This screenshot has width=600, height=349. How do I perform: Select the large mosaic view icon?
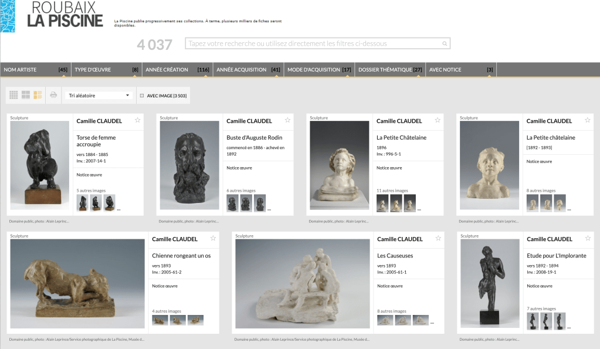38,95
